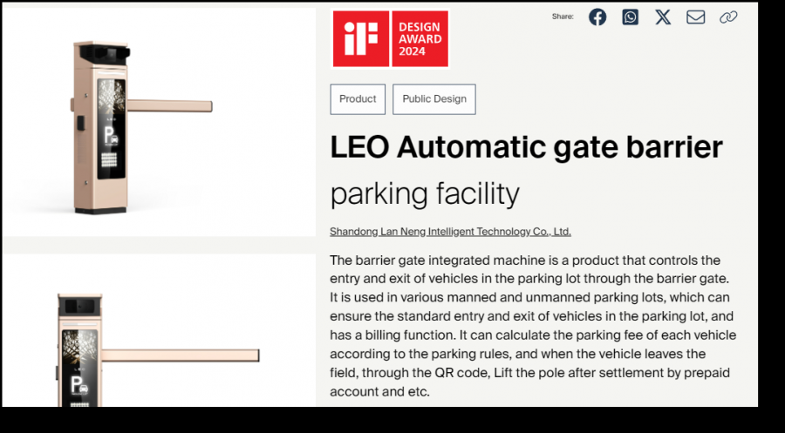Share on X (Twitter)
The image size is (785, 433).
pos(663,17)
